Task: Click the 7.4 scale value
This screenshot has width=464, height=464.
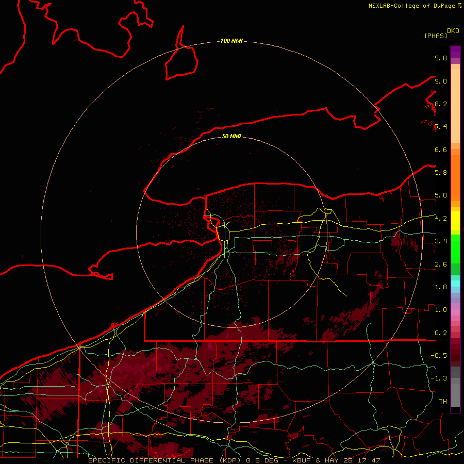Action: click(441, 127)
